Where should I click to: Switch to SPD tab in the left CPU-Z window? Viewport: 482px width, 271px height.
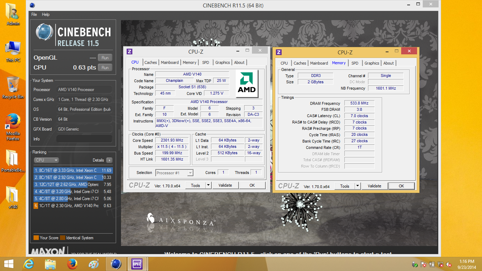tap(206, 62)
